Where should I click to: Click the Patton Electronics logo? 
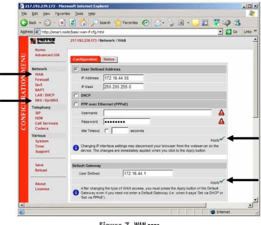coord(43,41)
